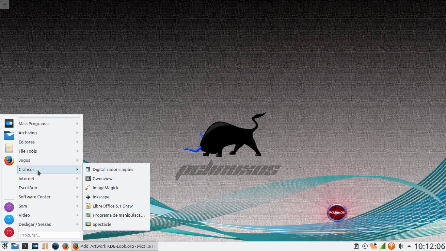The image size is (446, 251).
Task: Select the Gráficos menu category
Action: point(49,169)
